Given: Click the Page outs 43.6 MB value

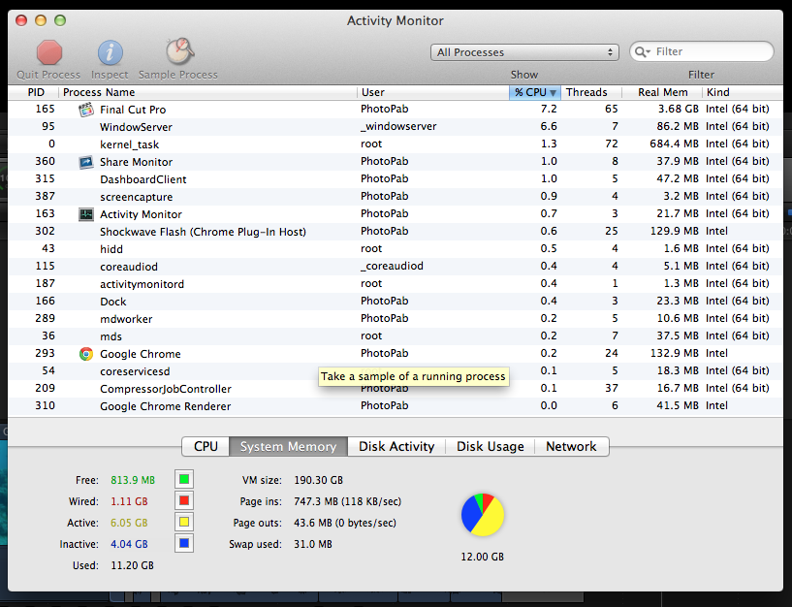Looking at the screenshot, I should click(x=345, y=523).
